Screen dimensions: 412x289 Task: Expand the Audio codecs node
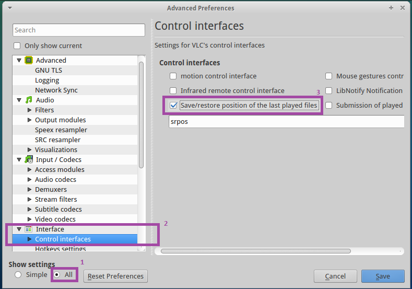29,180
